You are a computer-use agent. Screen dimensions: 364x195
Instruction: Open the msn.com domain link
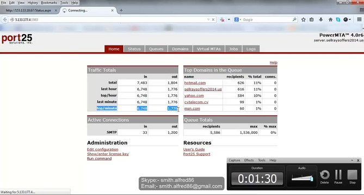(192, 108)
